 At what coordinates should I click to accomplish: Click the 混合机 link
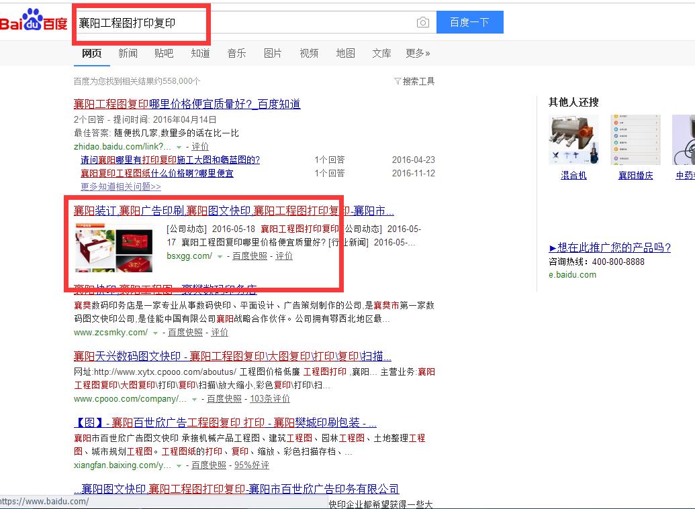[x=573, y=176]
